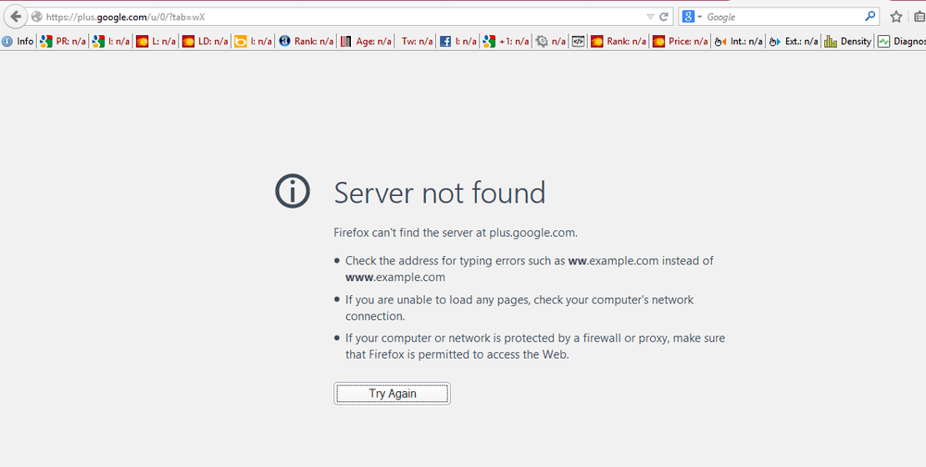The image size is (926, 467).
Task: Open the Diagnosis tool in the toolbar
Action: pos(901,42)
